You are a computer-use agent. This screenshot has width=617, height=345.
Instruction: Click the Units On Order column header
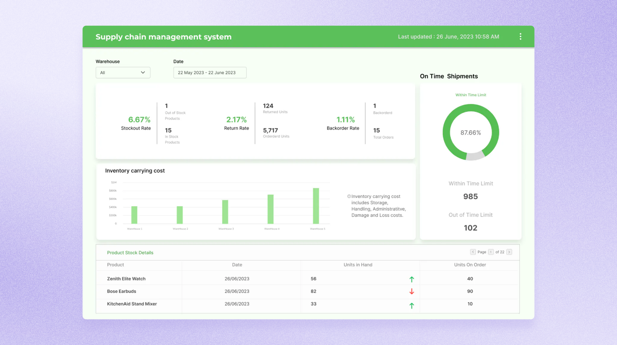(x=470, y=265)
